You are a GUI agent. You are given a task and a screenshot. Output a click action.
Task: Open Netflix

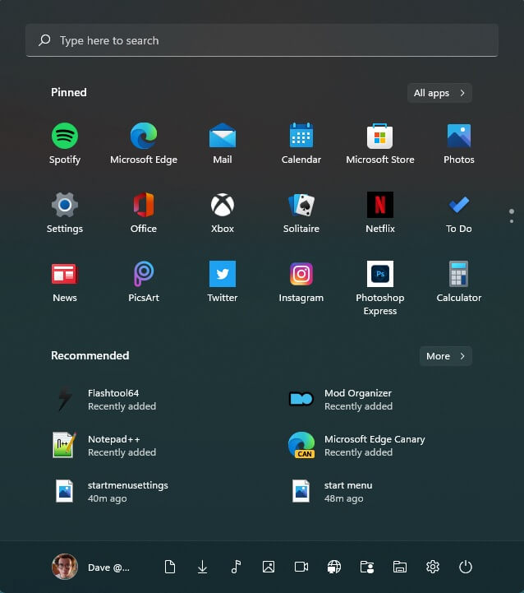380,212
